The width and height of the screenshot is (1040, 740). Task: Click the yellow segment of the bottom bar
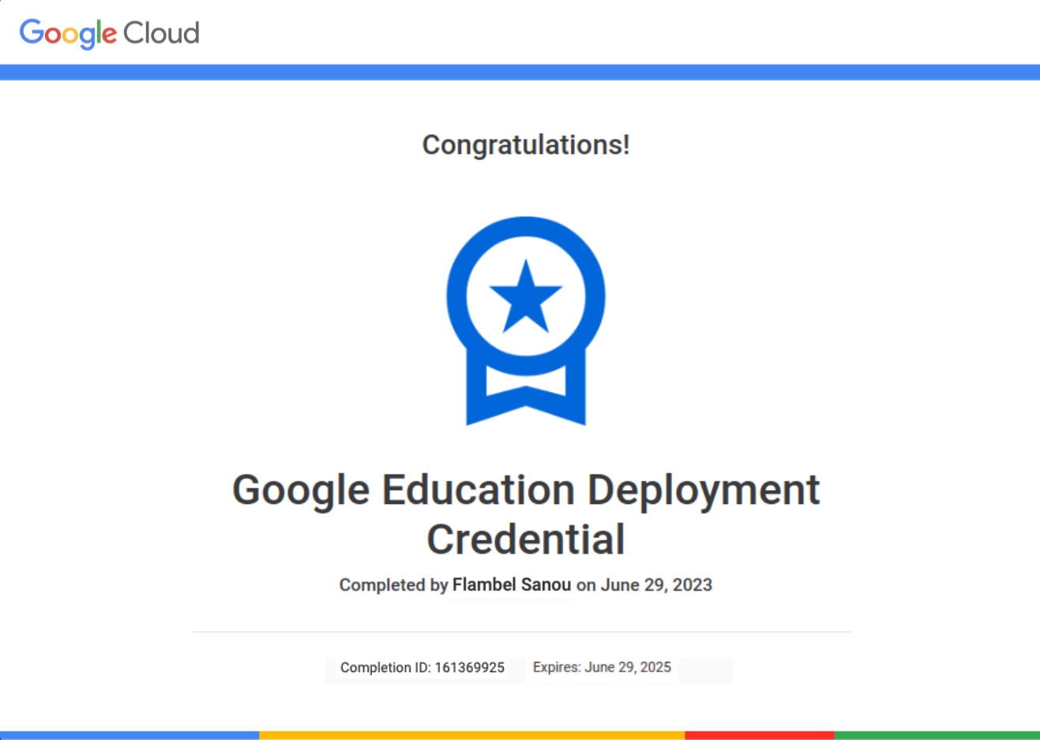click(471, 735)
